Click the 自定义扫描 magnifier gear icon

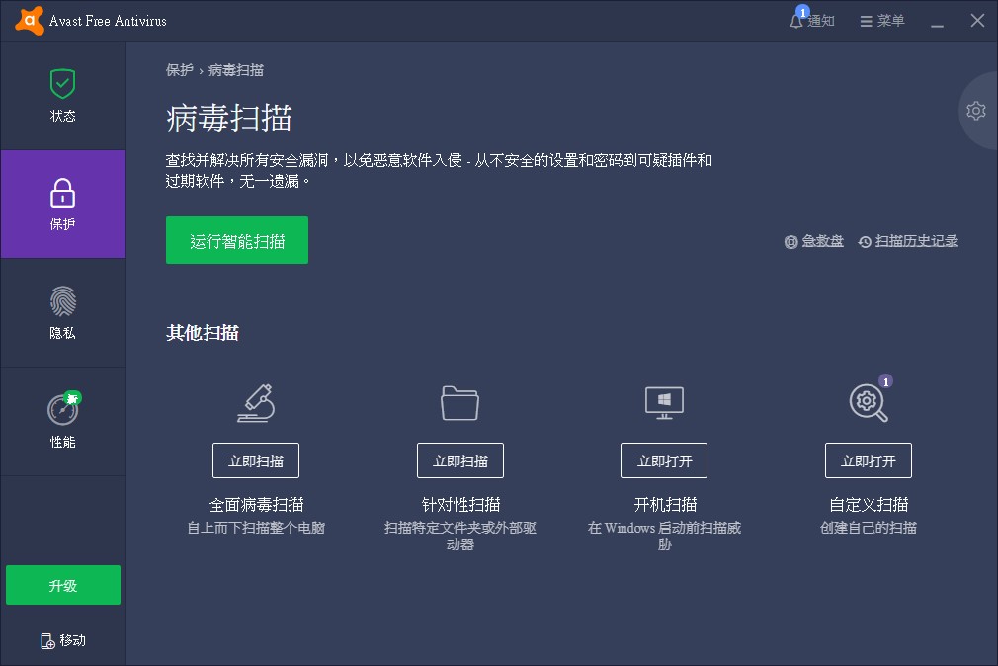pyautogui.click(x=868, y=403)
